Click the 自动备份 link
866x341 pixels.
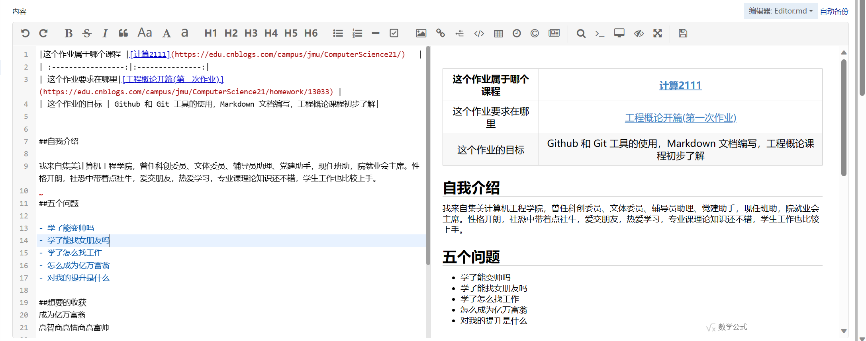click(x=834, y=11)
